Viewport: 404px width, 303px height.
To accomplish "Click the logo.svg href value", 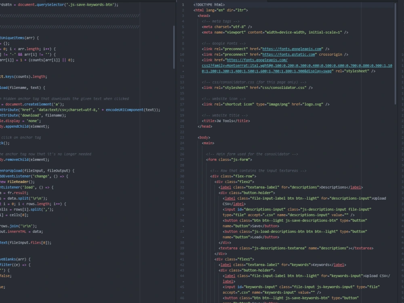I will point(313,104).
